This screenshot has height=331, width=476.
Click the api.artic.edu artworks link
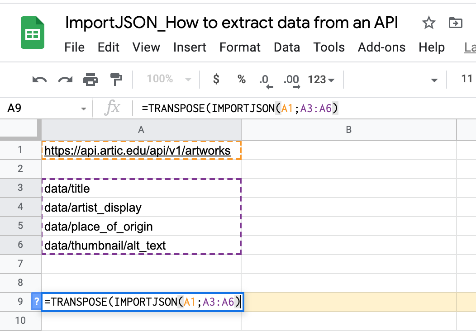coord(138,151)
